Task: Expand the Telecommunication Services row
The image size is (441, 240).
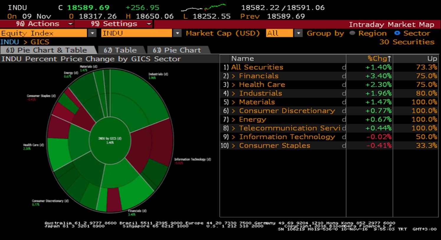Action: coord(233,128)
